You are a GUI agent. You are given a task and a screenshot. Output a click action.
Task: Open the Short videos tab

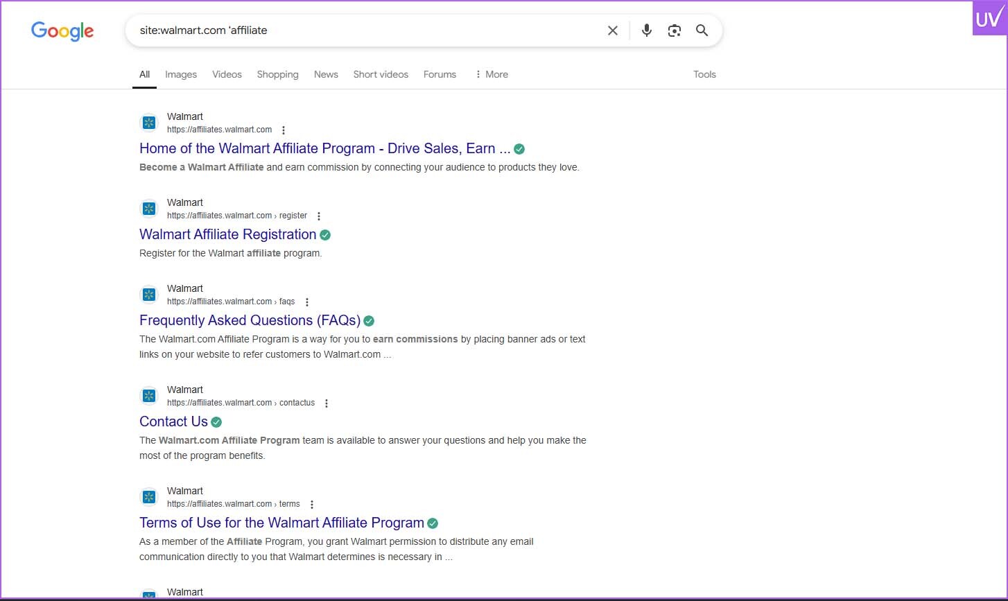coord(381,74)
